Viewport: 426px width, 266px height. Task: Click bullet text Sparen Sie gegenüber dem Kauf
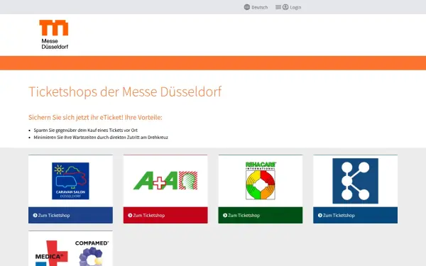(x=86, y=131)
